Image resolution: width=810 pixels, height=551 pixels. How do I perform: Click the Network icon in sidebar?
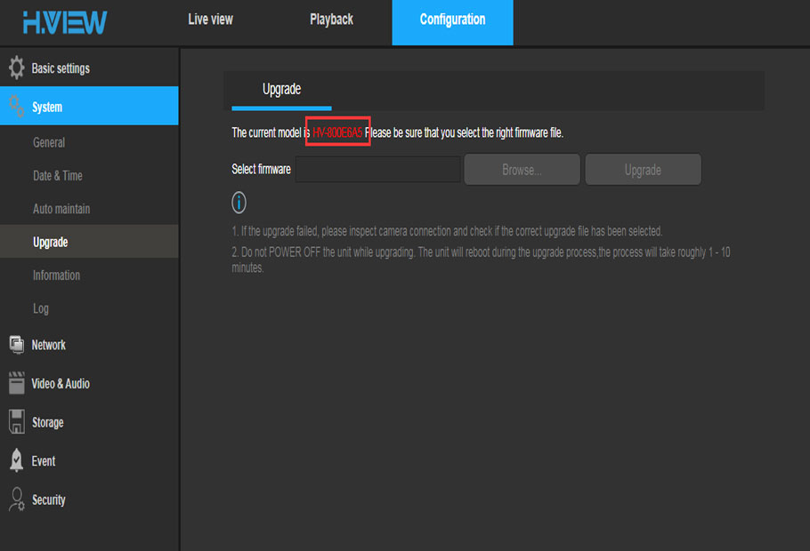click(16, 345)
